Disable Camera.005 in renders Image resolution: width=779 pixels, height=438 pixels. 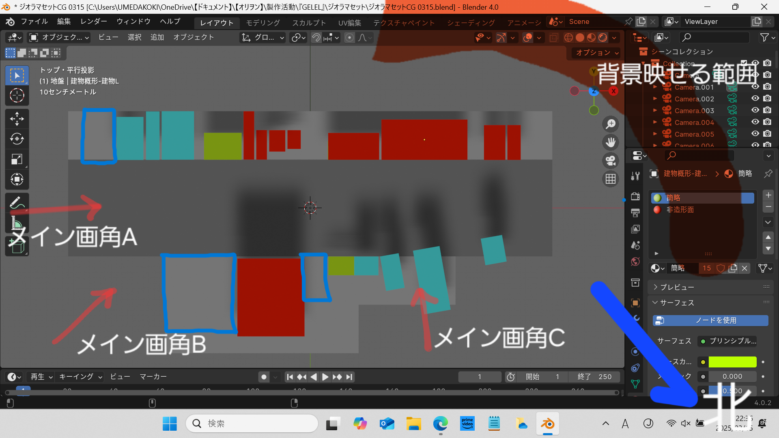tap(767, 134)
